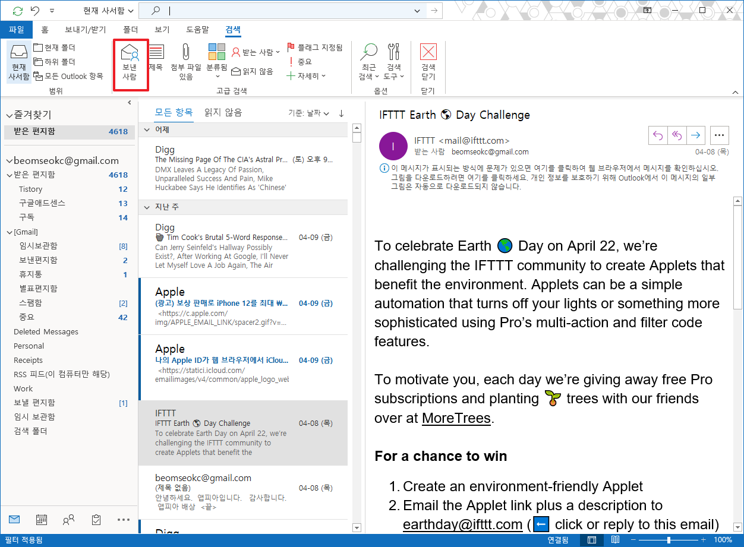
Task: Click the Forward arrow button
Action: 695,135
